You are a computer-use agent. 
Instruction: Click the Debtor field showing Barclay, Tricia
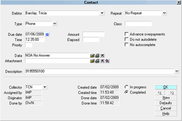click(62, 13)
